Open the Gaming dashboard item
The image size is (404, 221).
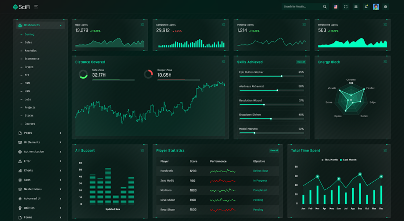point(29,34)
